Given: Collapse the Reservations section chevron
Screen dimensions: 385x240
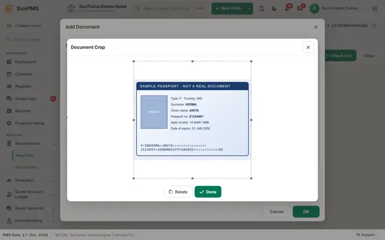Looking at the screenshot, I should tap(53, 144).
